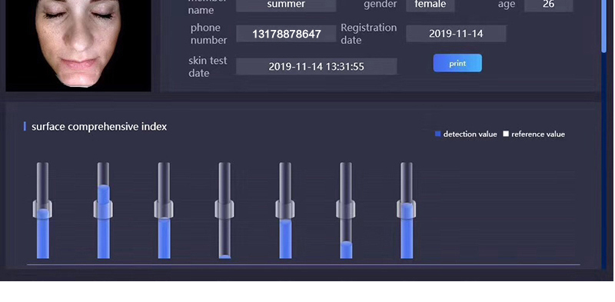Open the Registration date field 2019-11-14
The image size is (615, 302).
tap(456, 34)
